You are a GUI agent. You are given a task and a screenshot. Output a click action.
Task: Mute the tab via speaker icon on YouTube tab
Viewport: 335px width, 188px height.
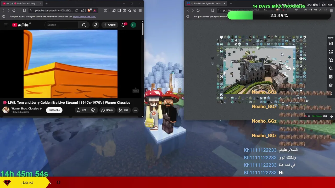(x=7, y=3)
